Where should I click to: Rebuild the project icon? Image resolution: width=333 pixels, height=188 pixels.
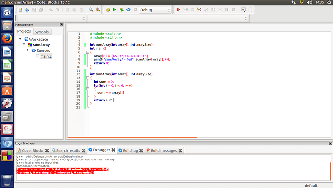click(x=128, y=10)
